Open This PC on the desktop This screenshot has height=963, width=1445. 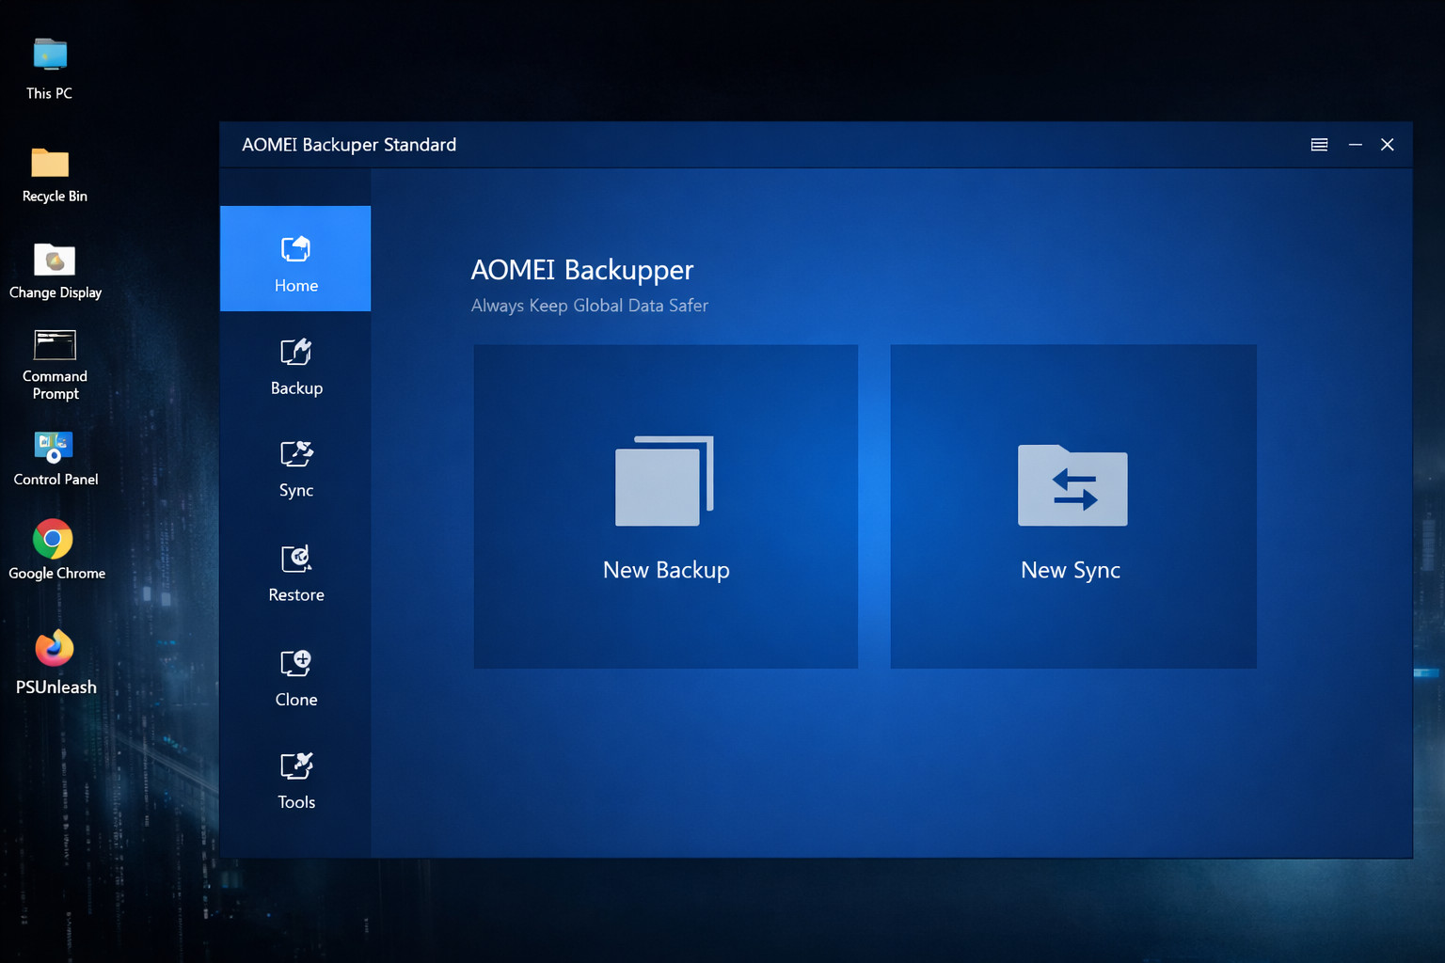point(49,54)
